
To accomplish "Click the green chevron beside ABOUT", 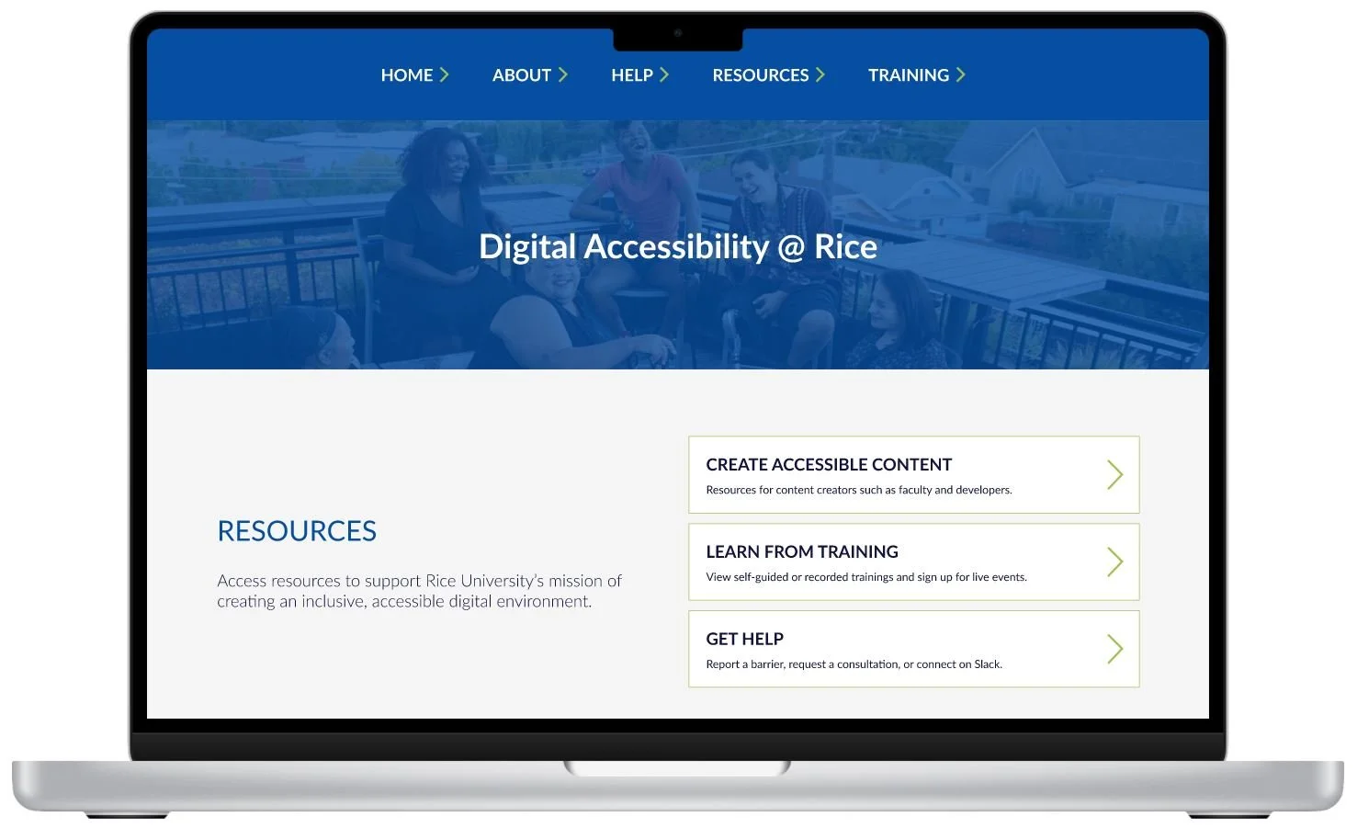I will pyautogui.click(x=563, y=74).
